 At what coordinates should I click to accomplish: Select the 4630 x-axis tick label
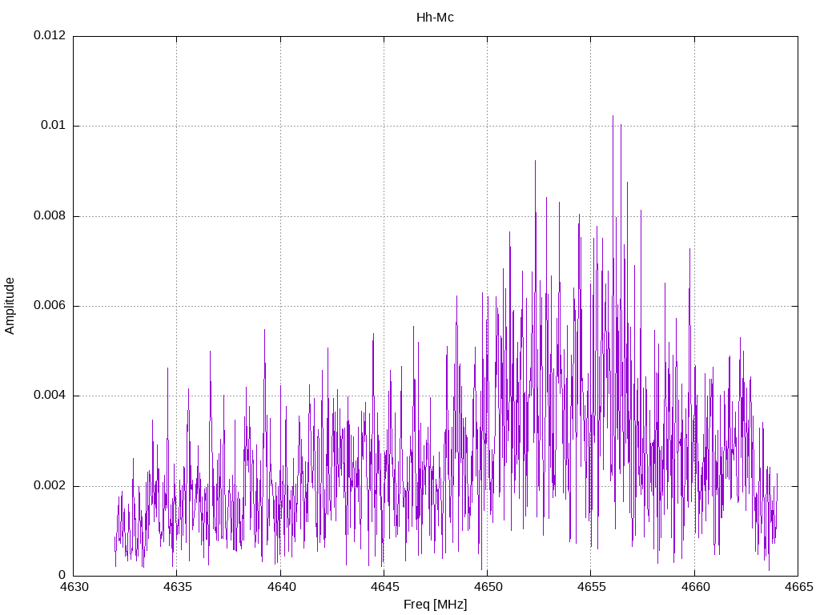coord(74,587)
